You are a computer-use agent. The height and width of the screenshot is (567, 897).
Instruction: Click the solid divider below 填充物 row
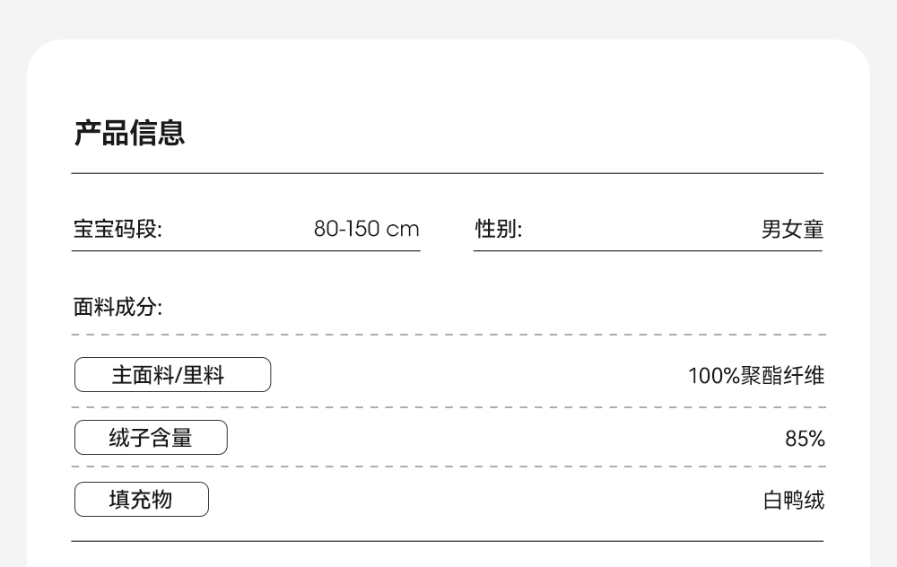point(447,541)
